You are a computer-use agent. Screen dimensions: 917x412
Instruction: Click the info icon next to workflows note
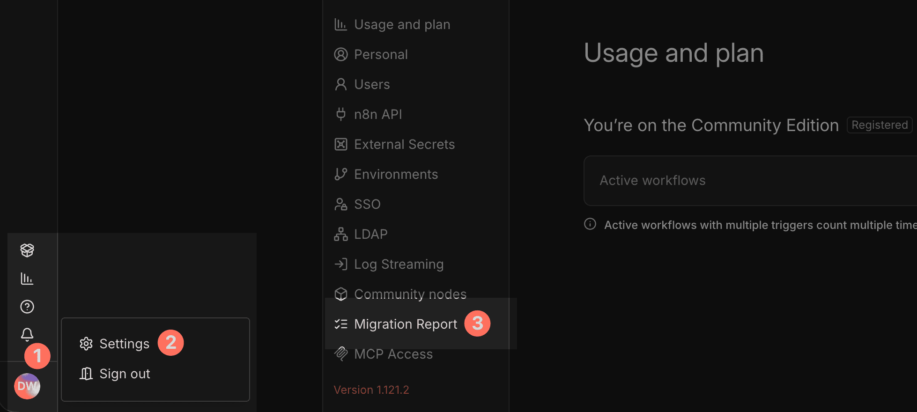[x=589, y=225]
